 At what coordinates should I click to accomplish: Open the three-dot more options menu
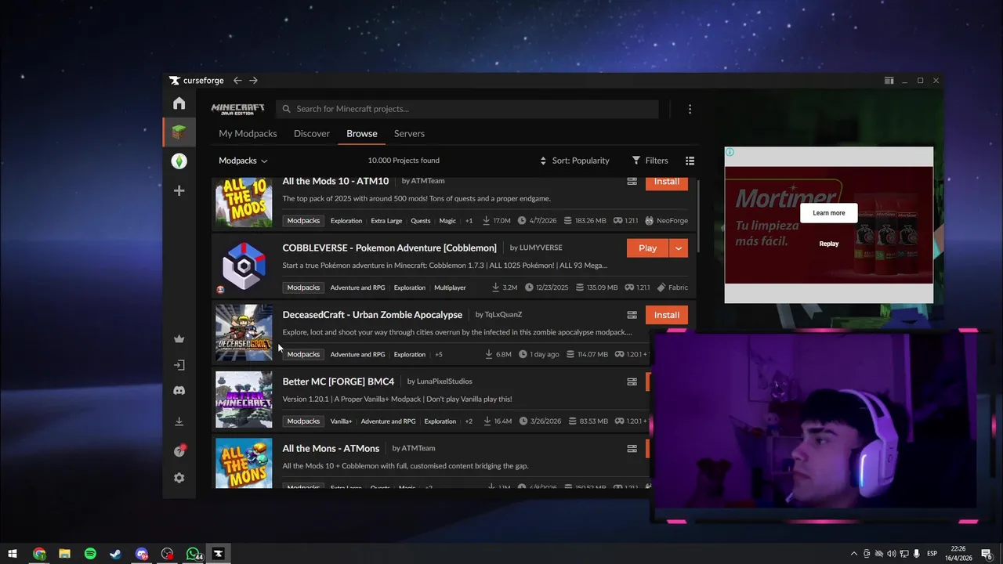coord(690,109)
